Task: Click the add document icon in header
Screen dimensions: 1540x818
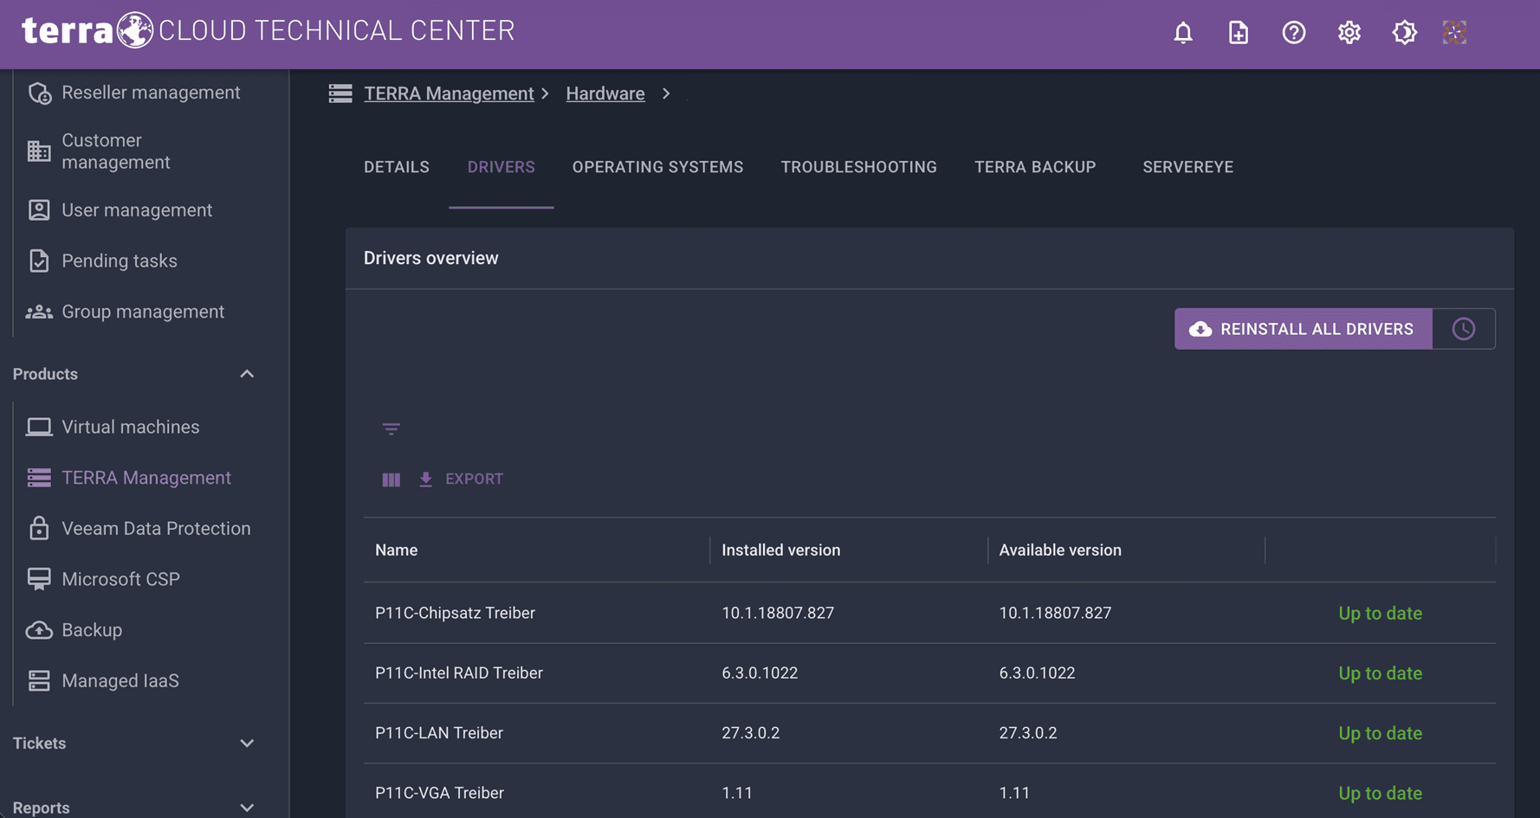Action: pos(1238,33)
